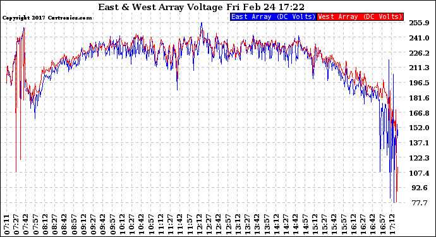Click the 12:57 time axis label

point(227,224)
